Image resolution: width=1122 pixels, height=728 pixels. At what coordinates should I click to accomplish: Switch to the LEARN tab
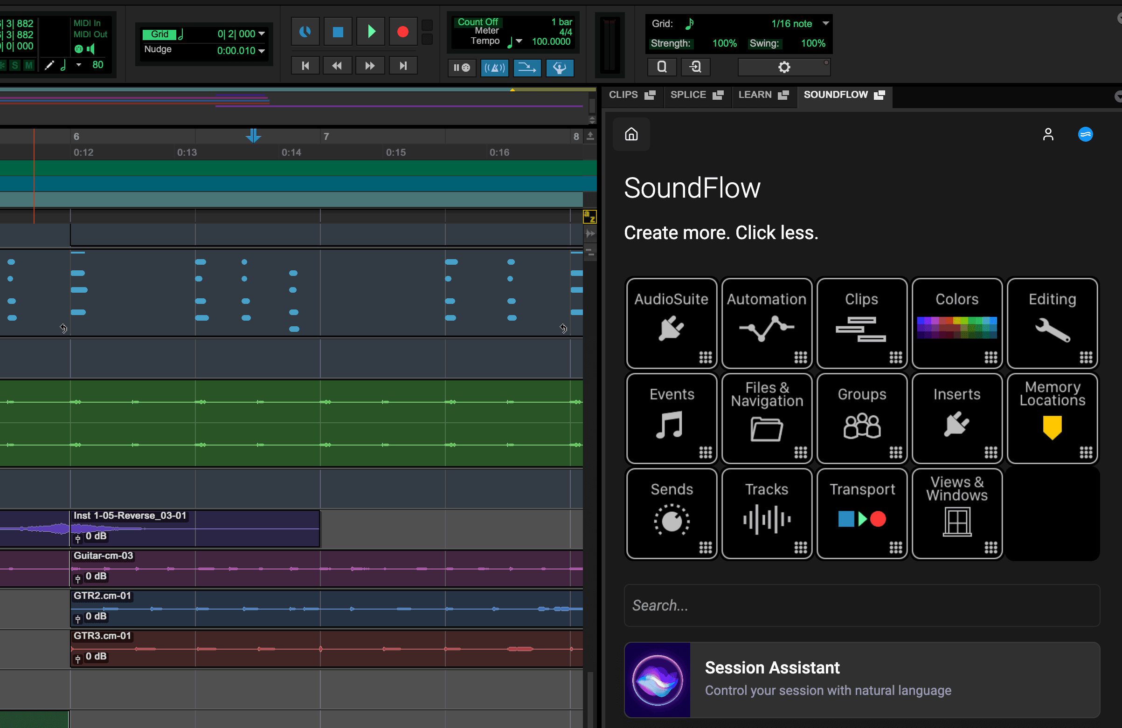755,94
